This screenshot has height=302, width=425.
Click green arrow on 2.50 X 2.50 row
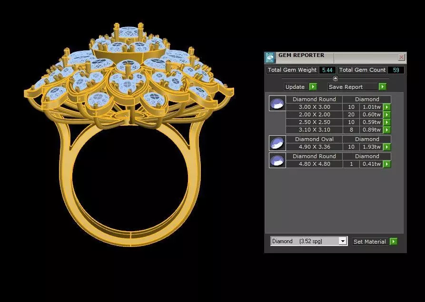click(x=387, y=122)
